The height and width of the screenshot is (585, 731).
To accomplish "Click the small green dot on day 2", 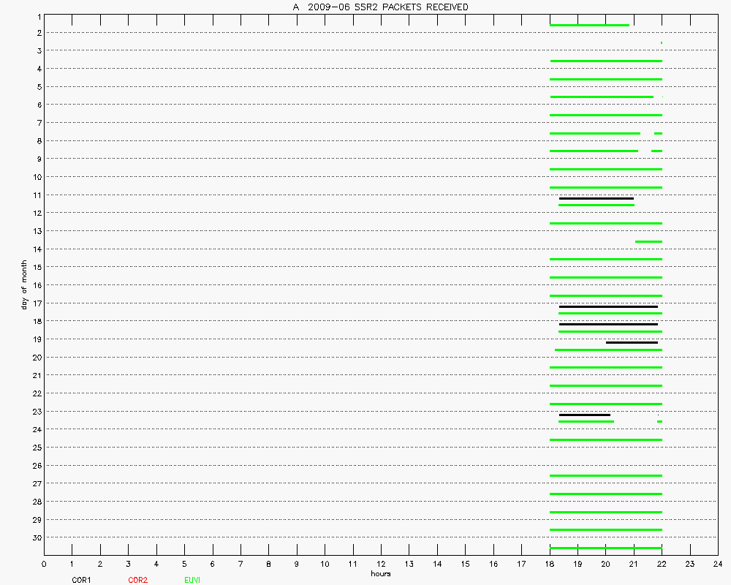I will tap(662, 43).
